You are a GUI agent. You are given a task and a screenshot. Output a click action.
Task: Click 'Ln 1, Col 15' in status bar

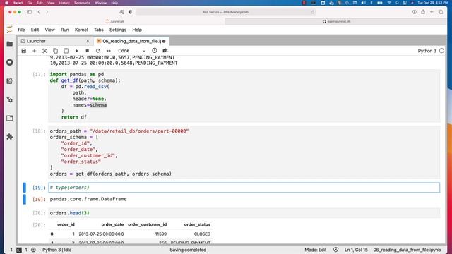tap(356, 250)
